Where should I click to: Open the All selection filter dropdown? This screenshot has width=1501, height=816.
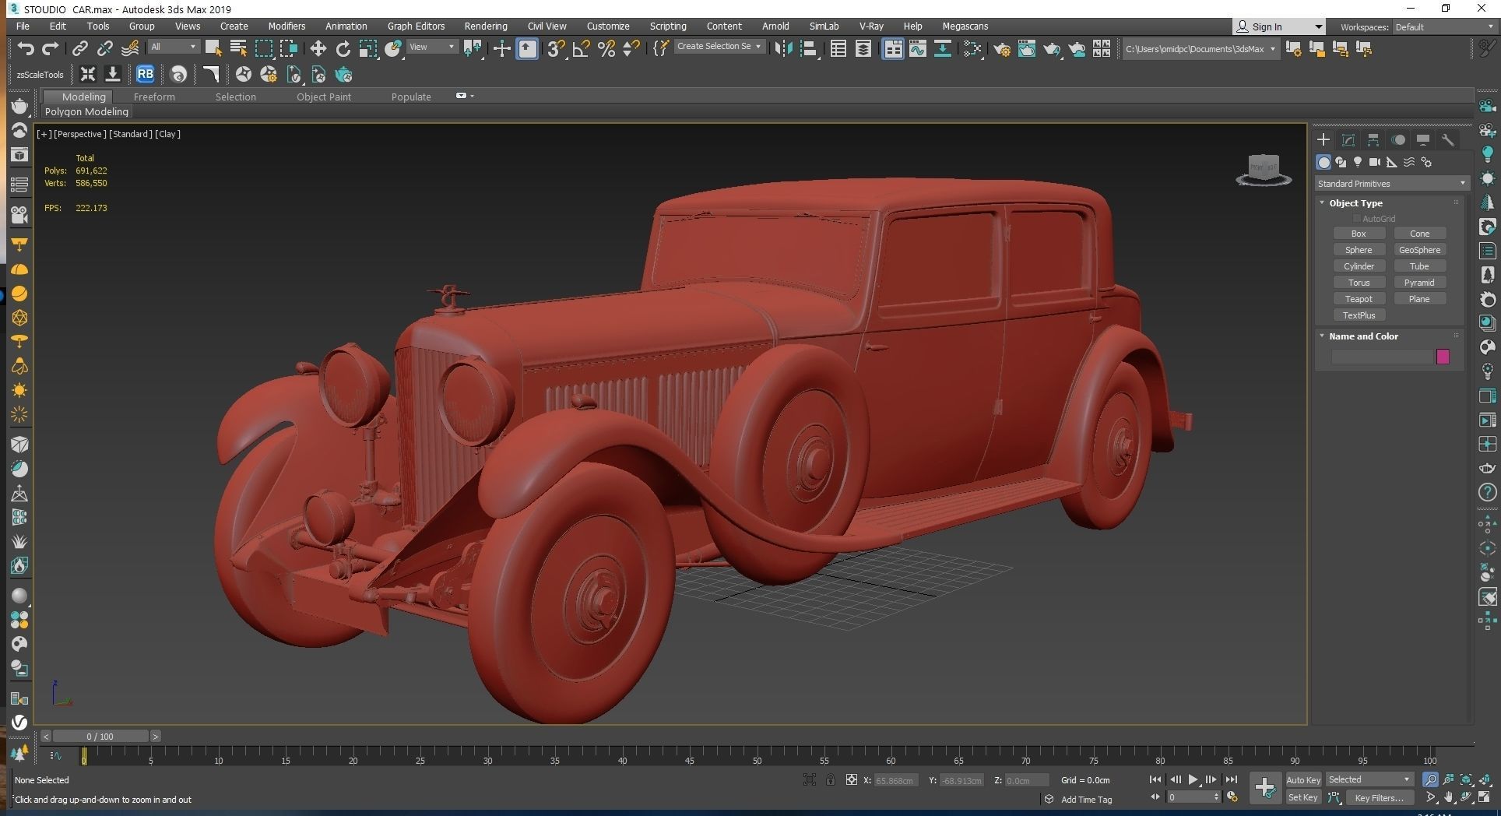pos(173,47)
